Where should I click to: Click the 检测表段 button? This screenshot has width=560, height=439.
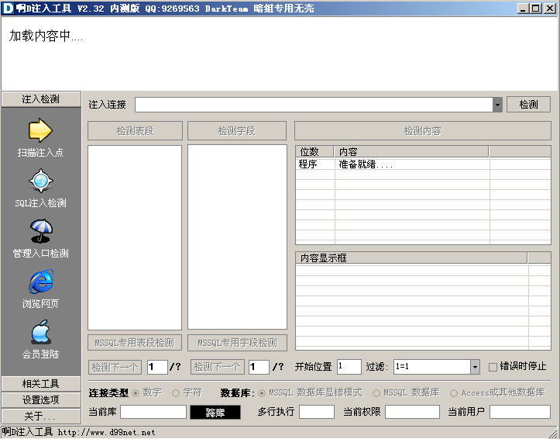[135, 131]
